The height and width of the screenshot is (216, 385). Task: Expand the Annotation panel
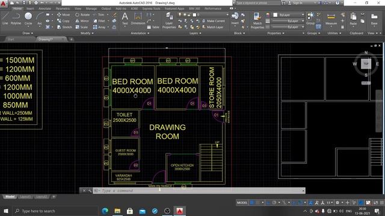(x=140, y=33)
